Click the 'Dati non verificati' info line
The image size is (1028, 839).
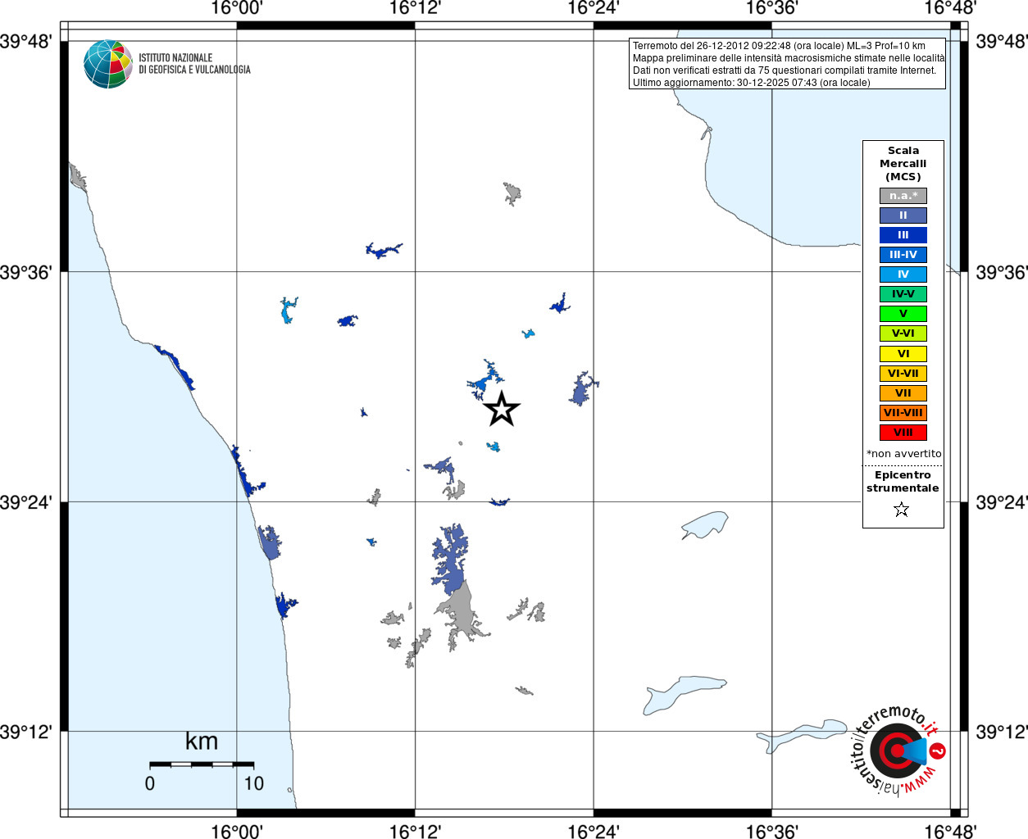click(x=785, y=70)
